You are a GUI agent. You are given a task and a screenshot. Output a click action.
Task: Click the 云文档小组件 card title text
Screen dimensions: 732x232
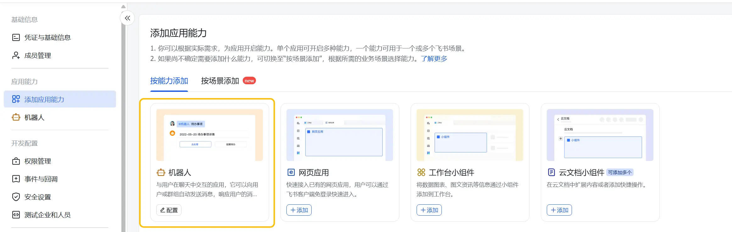[582, 172]
